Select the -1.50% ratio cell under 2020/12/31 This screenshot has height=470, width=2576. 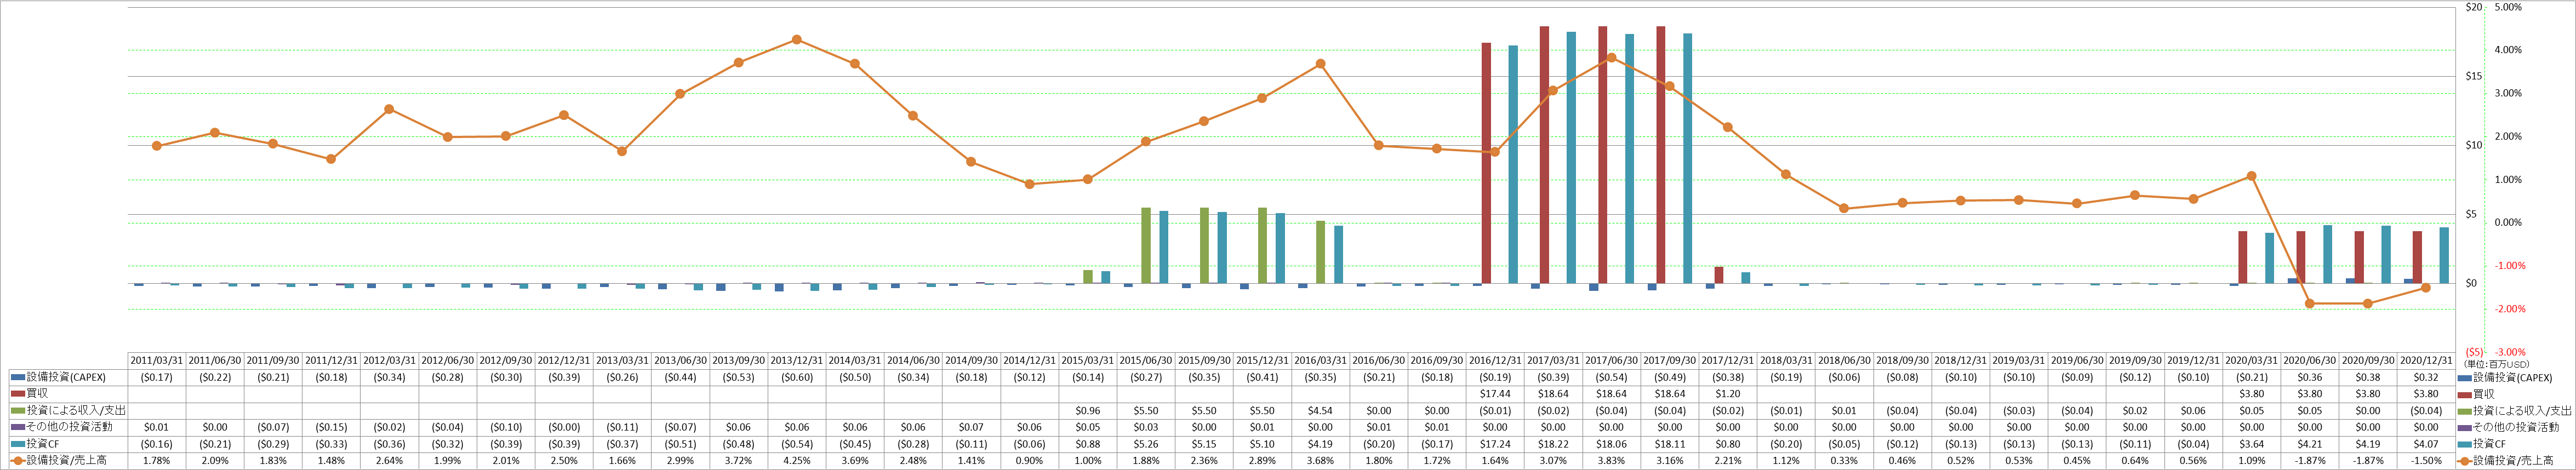2426,461
